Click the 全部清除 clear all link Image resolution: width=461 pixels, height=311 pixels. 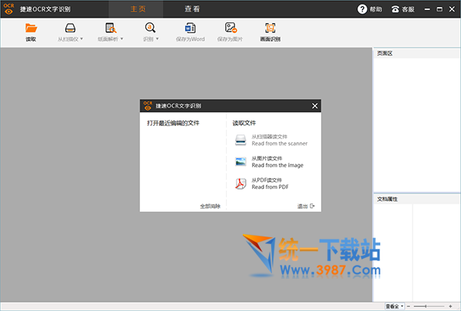coord(210,206)
